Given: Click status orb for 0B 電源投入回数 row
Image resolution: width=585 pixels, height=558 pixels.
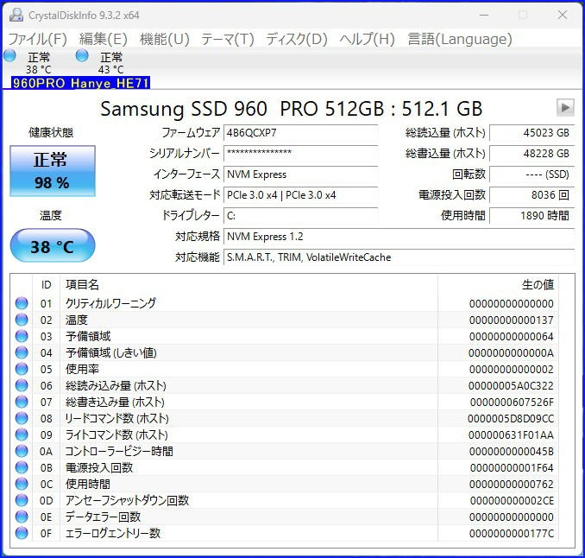Looking at the screenshot, I should pos(22,467).
